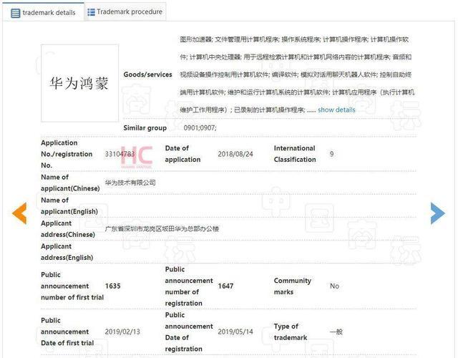Click the Applicant address(English) label

[67, 252]
